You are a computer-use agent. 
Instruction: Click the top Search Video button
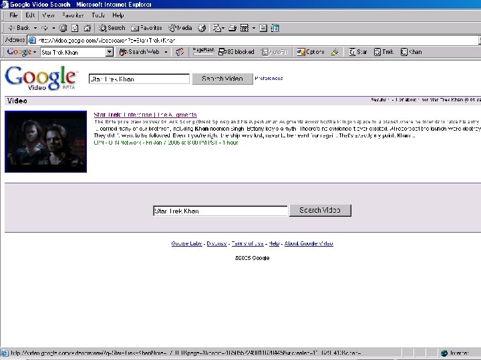222,79
